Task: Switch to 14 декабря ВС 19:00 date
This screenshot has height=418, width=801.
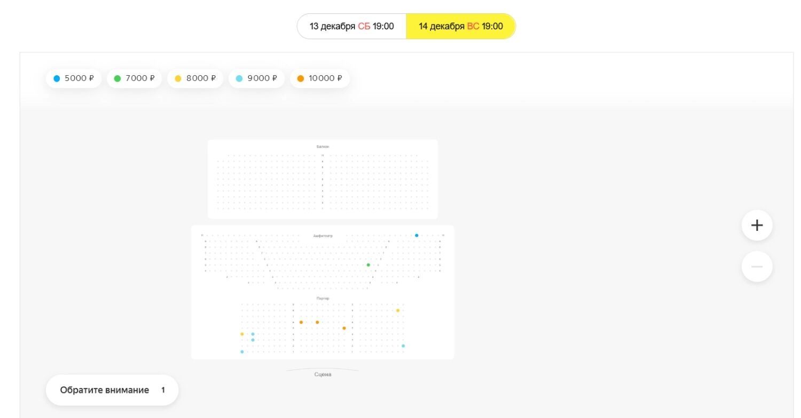Action: [461, 26]
